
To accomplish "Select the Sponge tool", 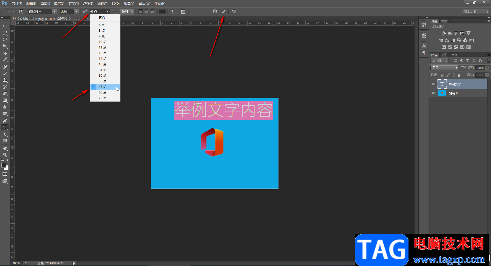I will 5,113.
